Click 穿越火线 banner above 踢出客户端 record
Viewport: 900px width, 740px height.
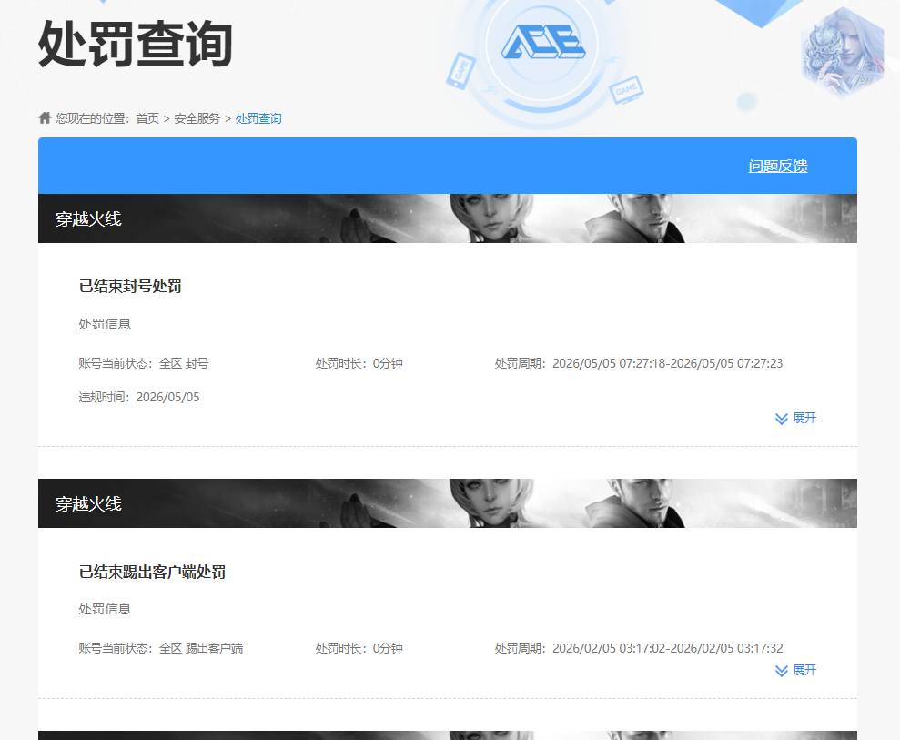coord(448,503)
